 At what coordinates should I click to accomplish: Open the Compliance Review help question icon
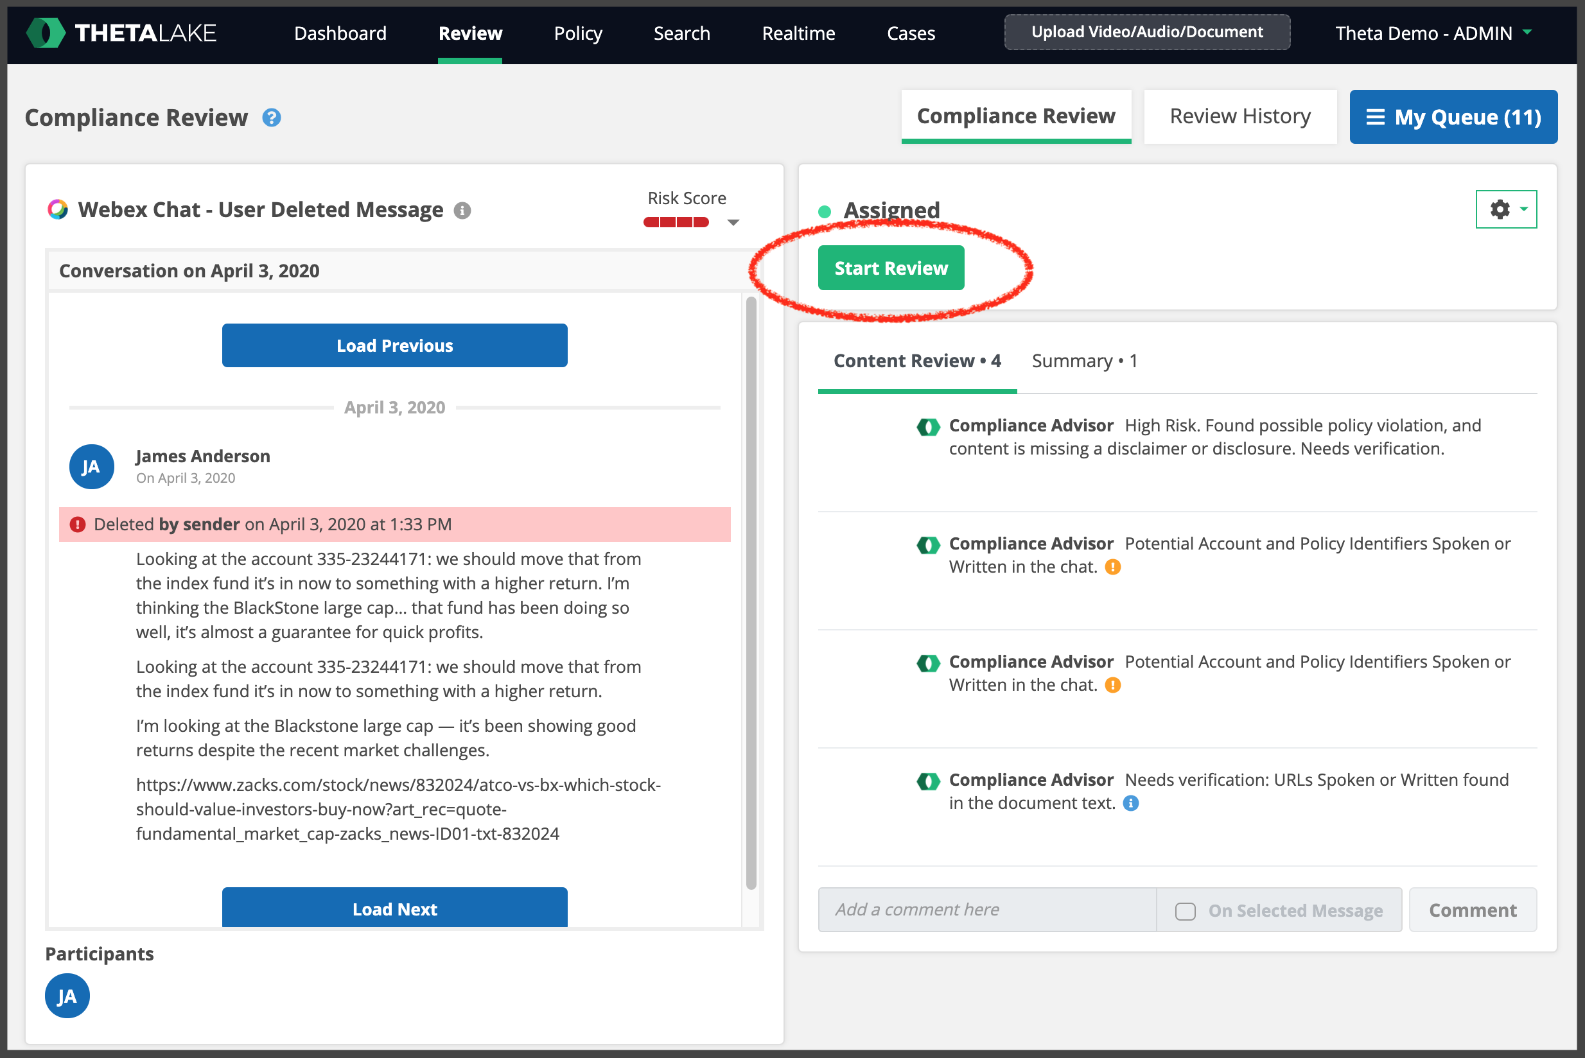[x=272, y=118]
